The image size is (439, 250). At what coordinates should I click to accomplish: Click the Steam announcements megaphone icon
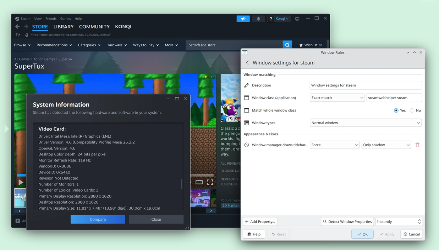click(x=243, y=19)
